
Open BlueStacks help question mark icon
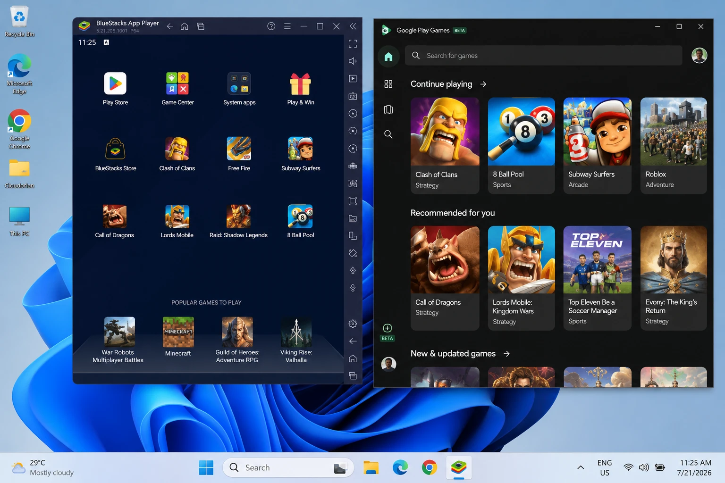[271, 26]
